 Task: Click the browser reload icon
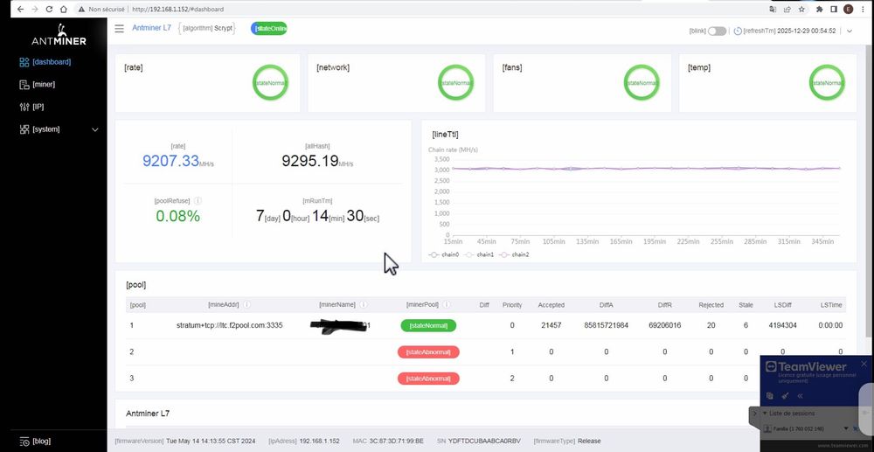[x=49, y=10]
